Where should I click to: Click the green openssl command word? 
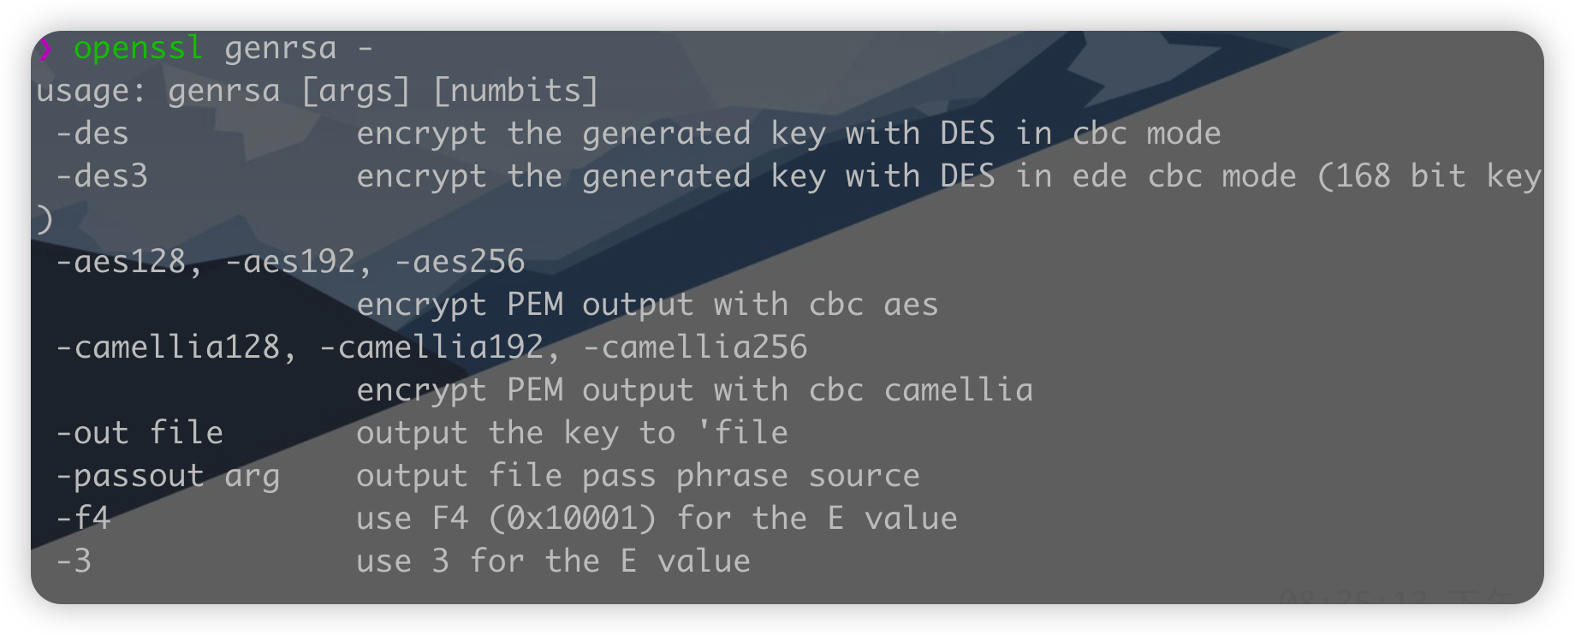(138, 49)
